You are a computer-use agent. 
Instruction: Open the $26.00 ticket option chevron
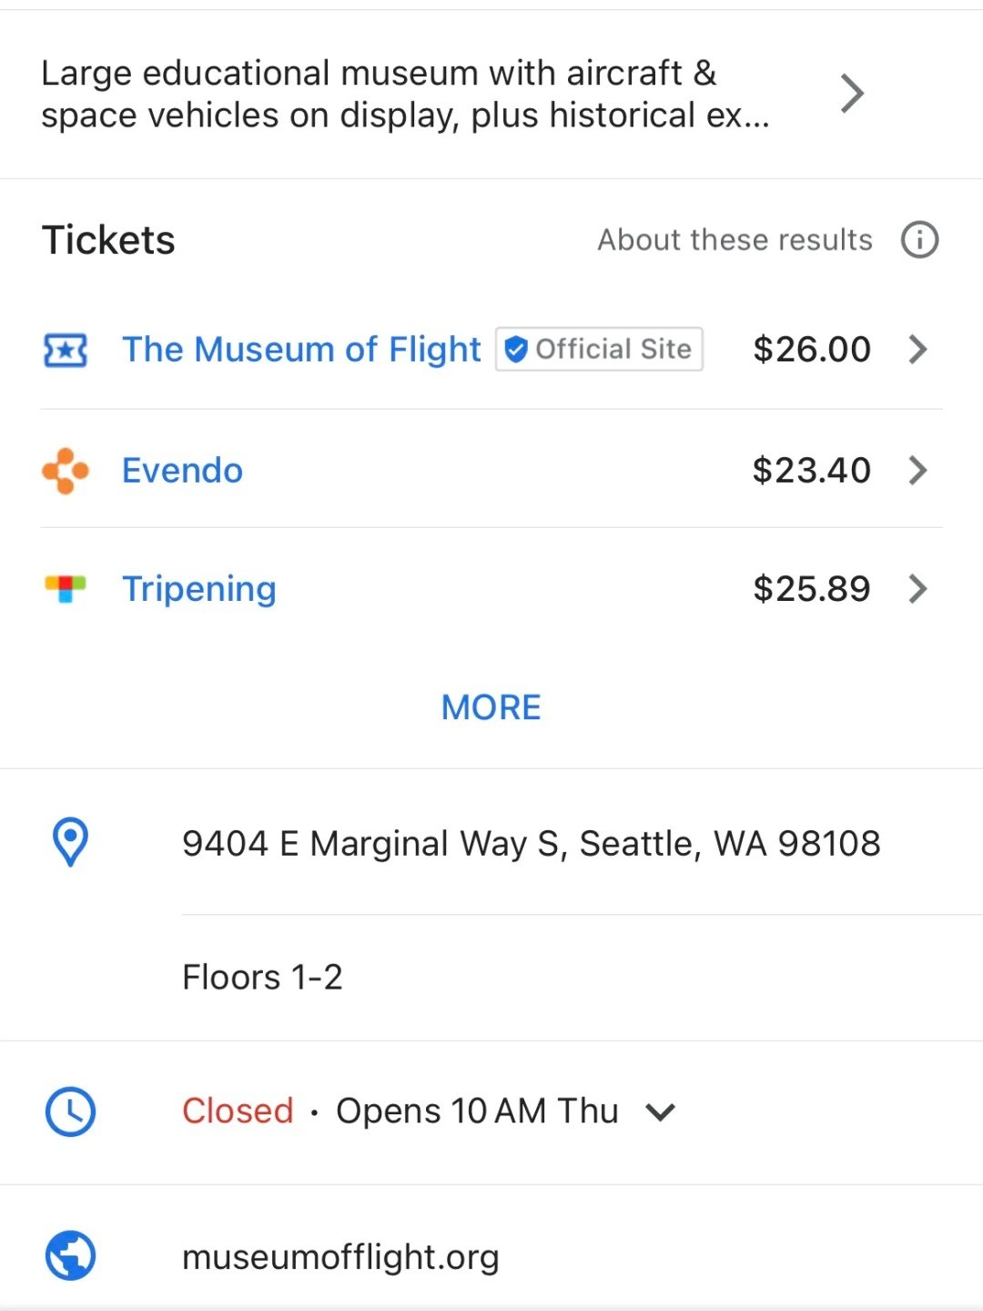[917, 350]
